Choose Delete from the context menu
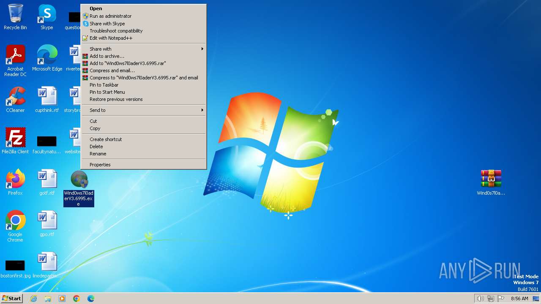 (143, 147)
